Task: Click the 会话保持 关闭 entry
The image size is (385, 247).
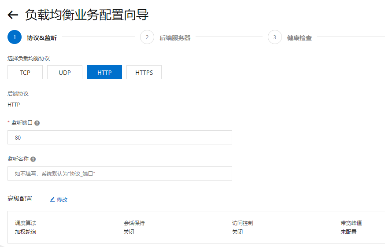Action: [134, 227]
